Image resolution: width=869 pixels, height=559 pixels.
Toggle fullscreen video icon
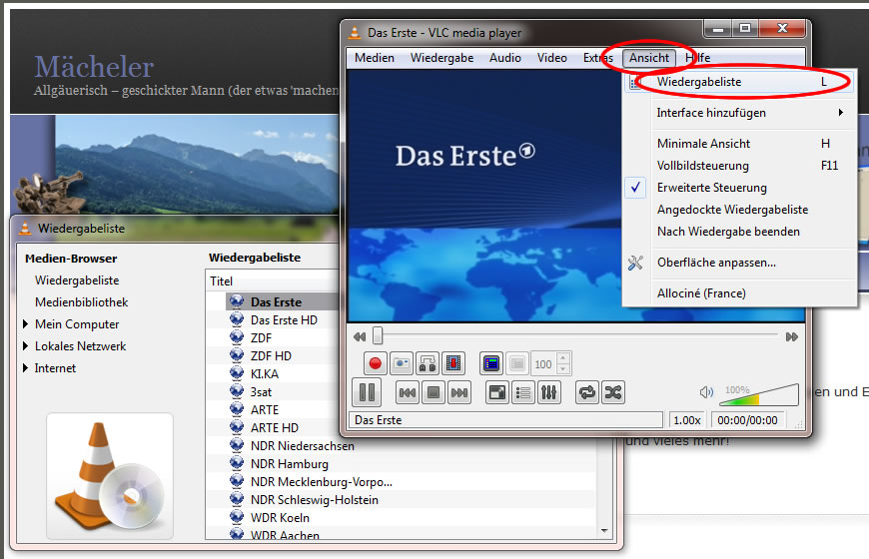pos(496,392)
